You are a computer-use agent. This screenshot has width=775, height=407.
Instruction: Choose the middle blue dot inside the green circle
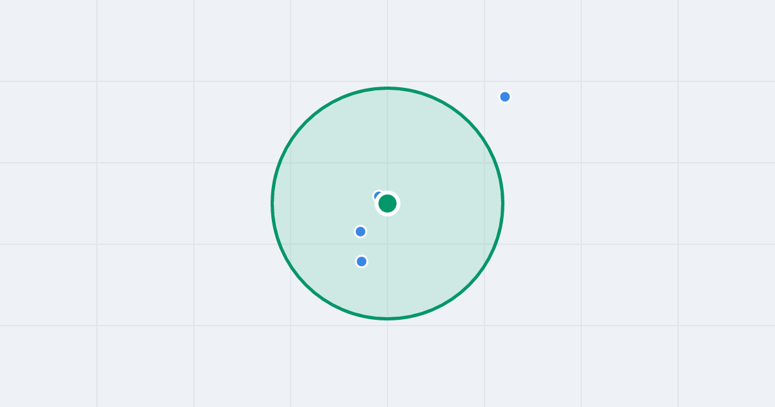pyautogui.click(x=360, y=231)
